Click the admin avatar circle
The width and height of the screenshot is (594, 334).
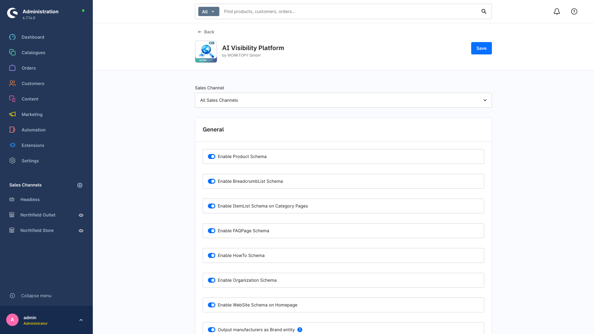point(12,320)
